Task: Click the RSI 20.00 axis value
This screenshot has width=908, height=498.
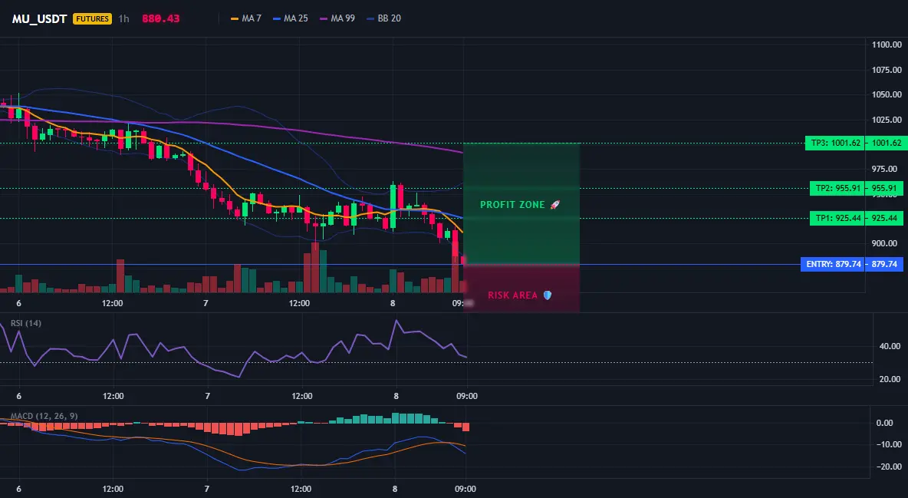Action: 890,379
